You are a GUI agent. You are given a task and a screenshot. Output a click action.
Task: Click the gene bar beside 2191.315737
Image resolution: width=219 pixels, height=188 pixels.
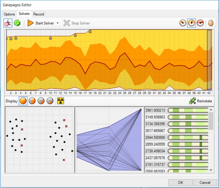(188, 165)
